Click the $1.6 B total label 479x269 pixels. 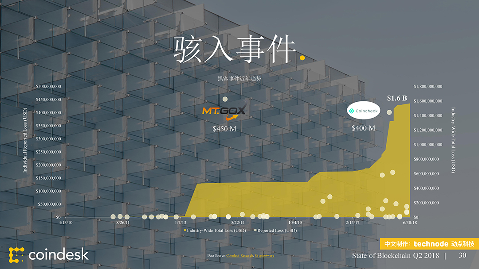pos(397,98)
